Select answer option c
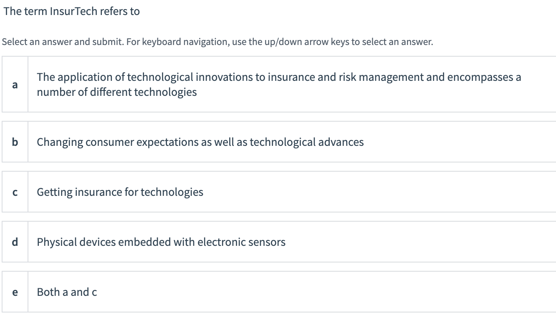 275,192
